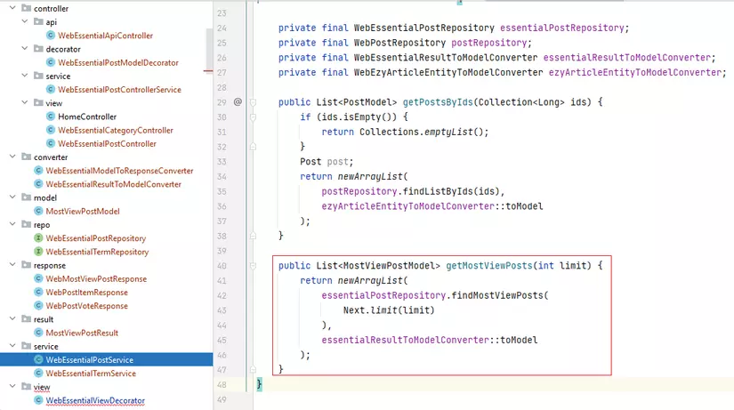734x410 pixels.
Task: Click class icon of WebEssentialPostModelDecorator
Action: [x=51, y=62]
